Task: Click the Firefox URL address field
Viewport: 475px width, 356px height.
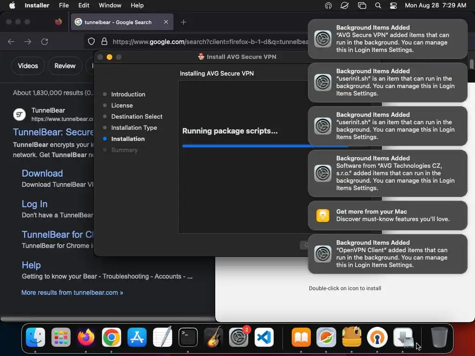Action: point(209,41)
